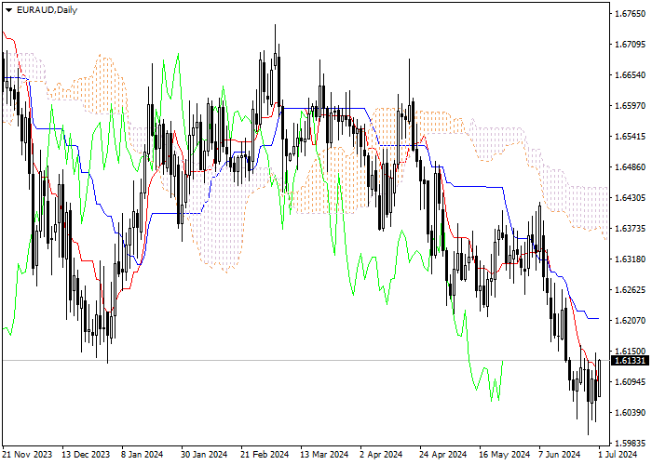Image resolution: width=652 pixels, height=465 pixels.
Task: Select the 30 Jan 2024 date label
Action: [x=204, y=455]
